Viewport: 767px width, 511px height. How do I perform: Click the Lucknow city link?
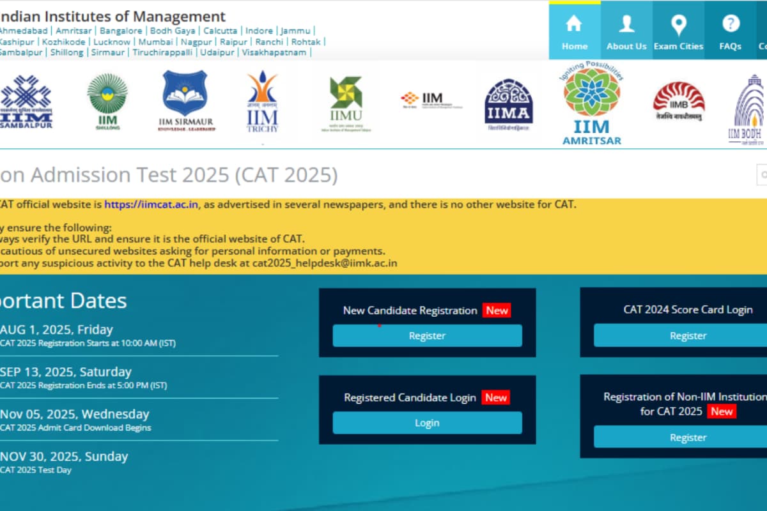coord(112,42)
